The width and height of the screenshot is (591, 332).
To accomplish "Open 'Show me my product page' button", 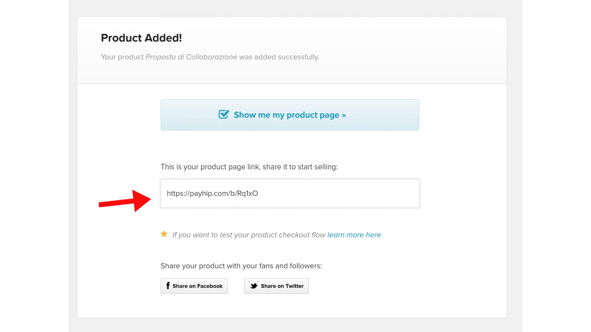I will [290, 115].
